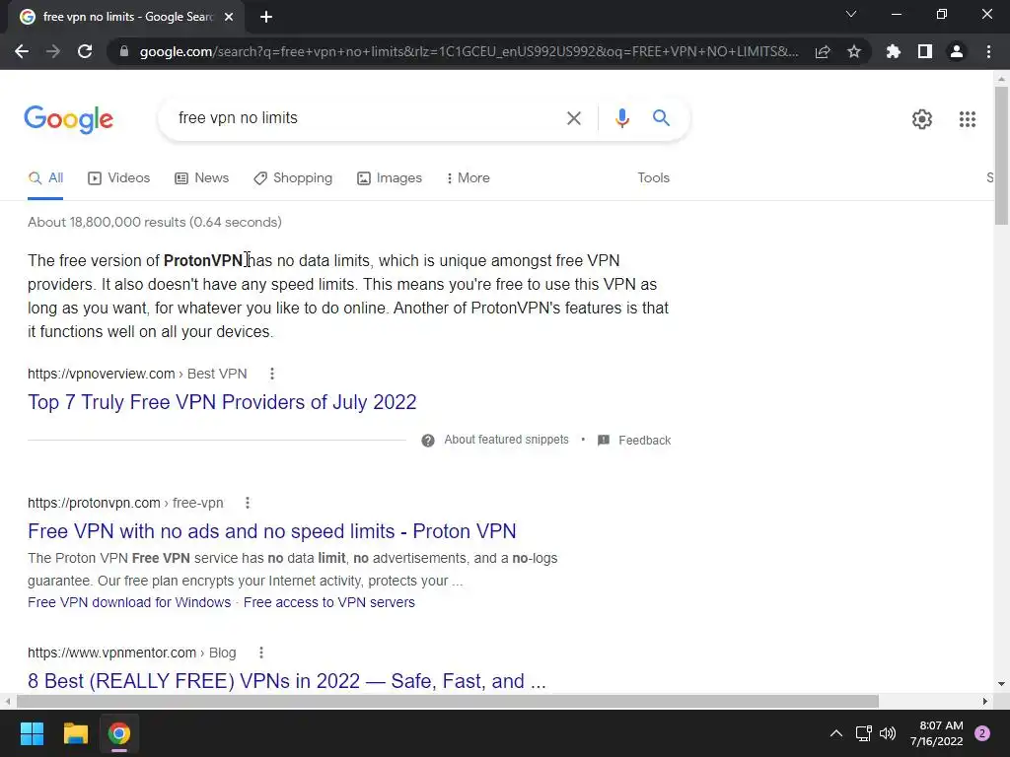Open a new tab with plus button
This screenshot has height=757, width=1010.
coord(266,17)
